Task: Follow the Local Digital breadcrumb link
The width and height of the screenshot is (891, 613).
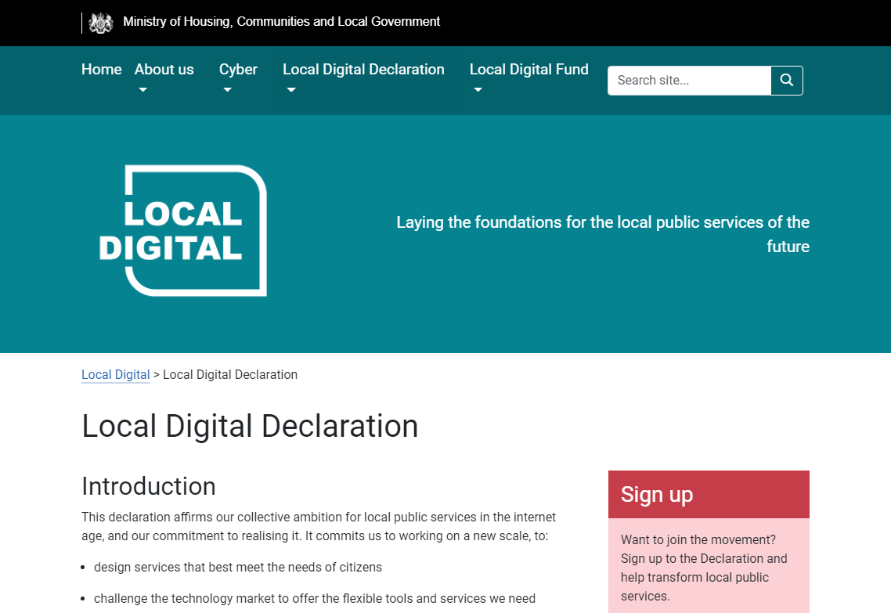Action: [115, 374]
